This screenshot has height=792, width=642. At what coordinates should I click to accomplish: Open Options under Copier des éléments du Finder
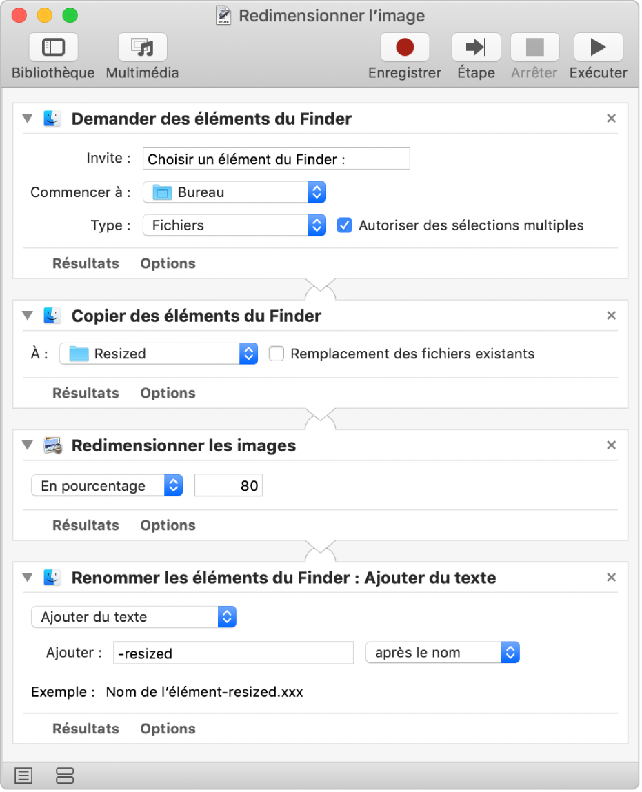pos(168,393)
